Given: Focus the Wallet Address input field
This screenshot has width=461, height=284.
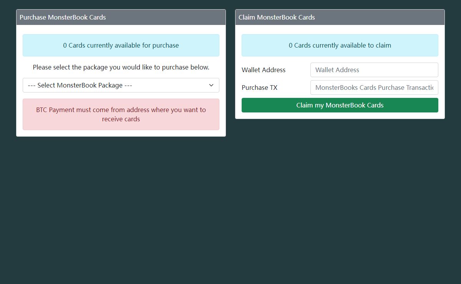Looking at the screenshot, I should coord(374,70).
